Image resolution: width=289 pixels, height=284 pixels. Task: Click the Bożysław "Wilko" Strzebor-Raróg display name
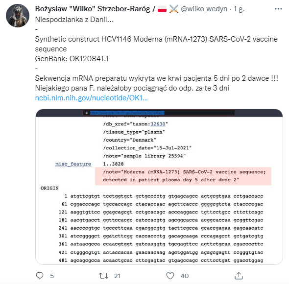93,9
